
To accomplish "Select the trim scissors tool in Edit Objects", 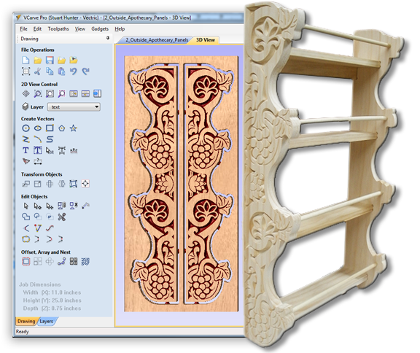I will tap(61, 217).
